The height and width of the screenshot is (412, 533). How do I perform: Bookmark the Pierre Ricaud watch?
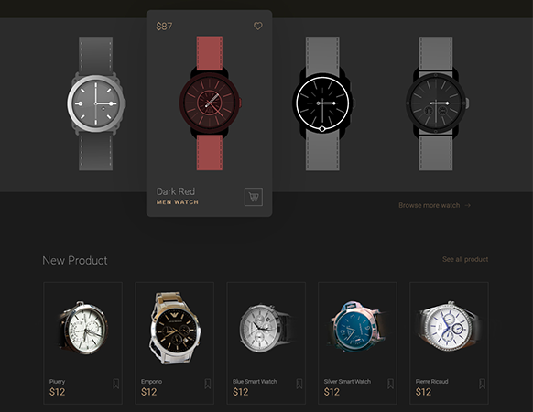[x=482, y=384]
